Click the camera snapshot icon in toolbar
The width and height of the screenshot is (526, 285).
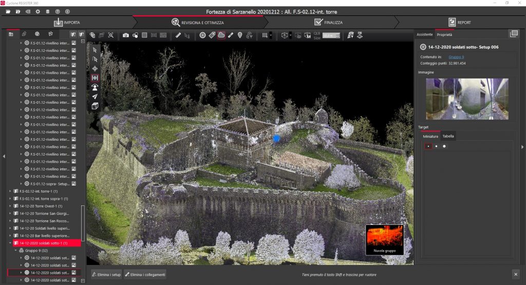point(126,35)
